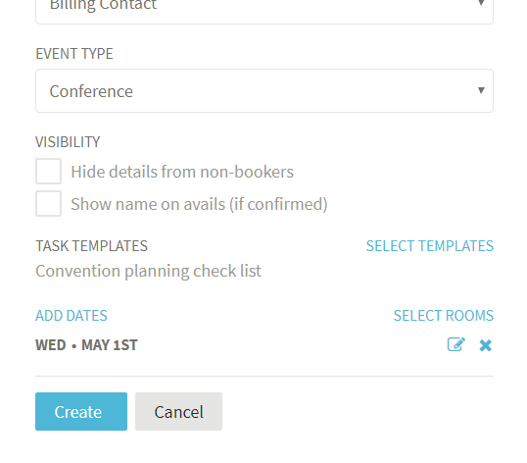The width and height of the screenshot is (527, 463).
Task: Click the edit pencil icon for May 1st
Action: (456, 344)
